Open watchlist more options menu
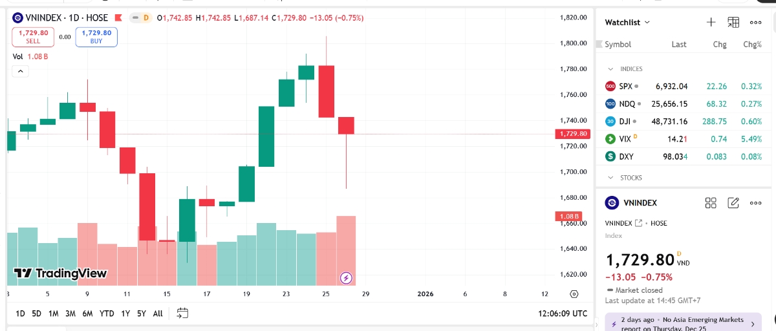 pyautogui.click(x=755, y=22)
